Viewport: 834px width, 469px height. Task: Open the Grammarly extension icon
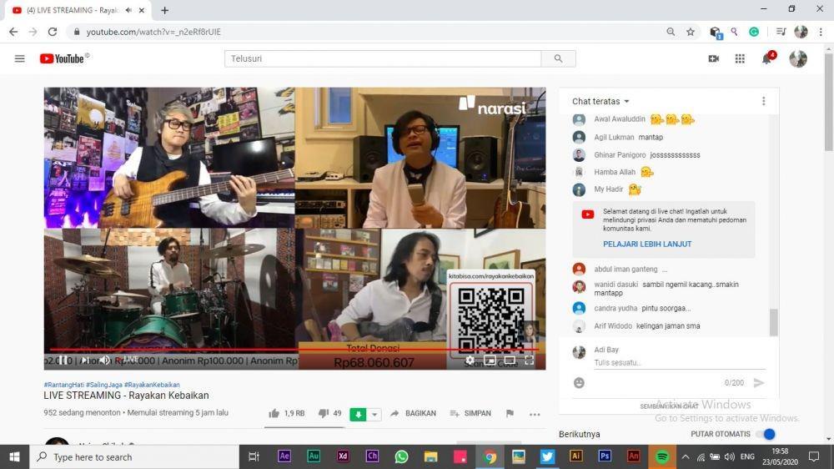click(754, 32)
